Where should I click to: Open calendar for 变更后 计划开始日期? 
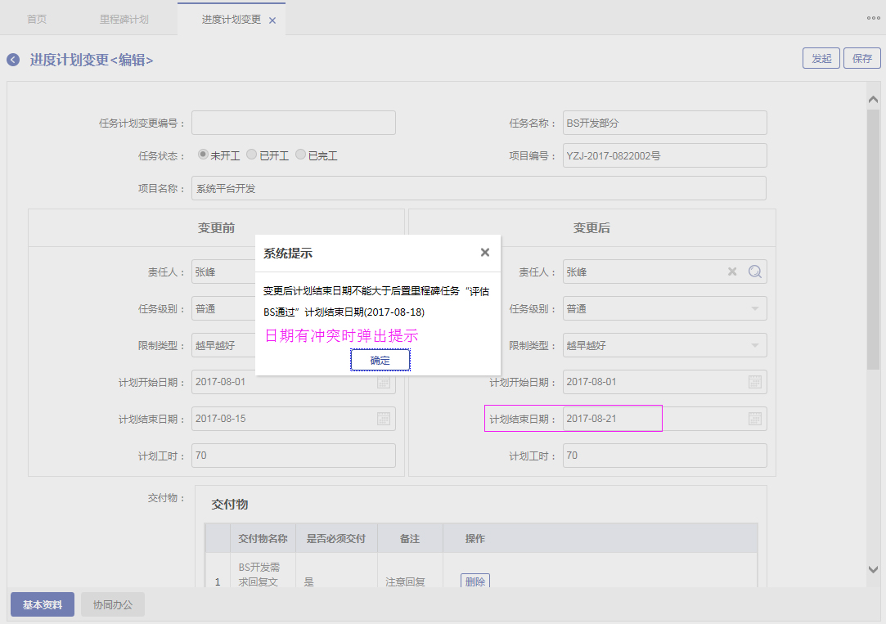click(754, 382)
